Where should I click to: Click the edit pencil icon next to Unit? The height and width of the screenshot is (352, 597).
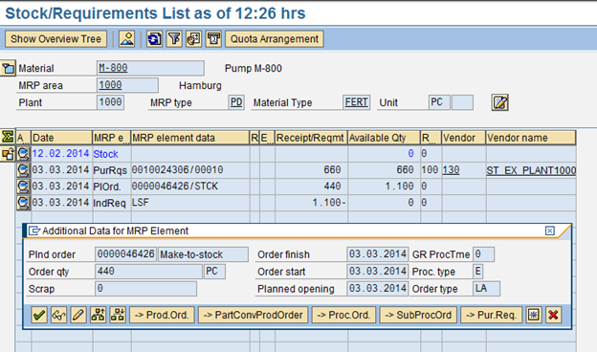point(500,102)
